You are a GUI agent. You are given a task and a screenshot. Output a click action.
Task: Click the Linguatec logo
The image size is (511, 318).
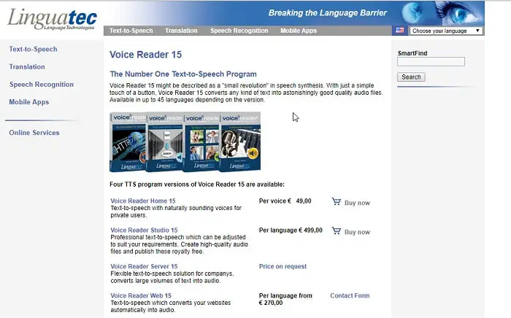point(52,19)
